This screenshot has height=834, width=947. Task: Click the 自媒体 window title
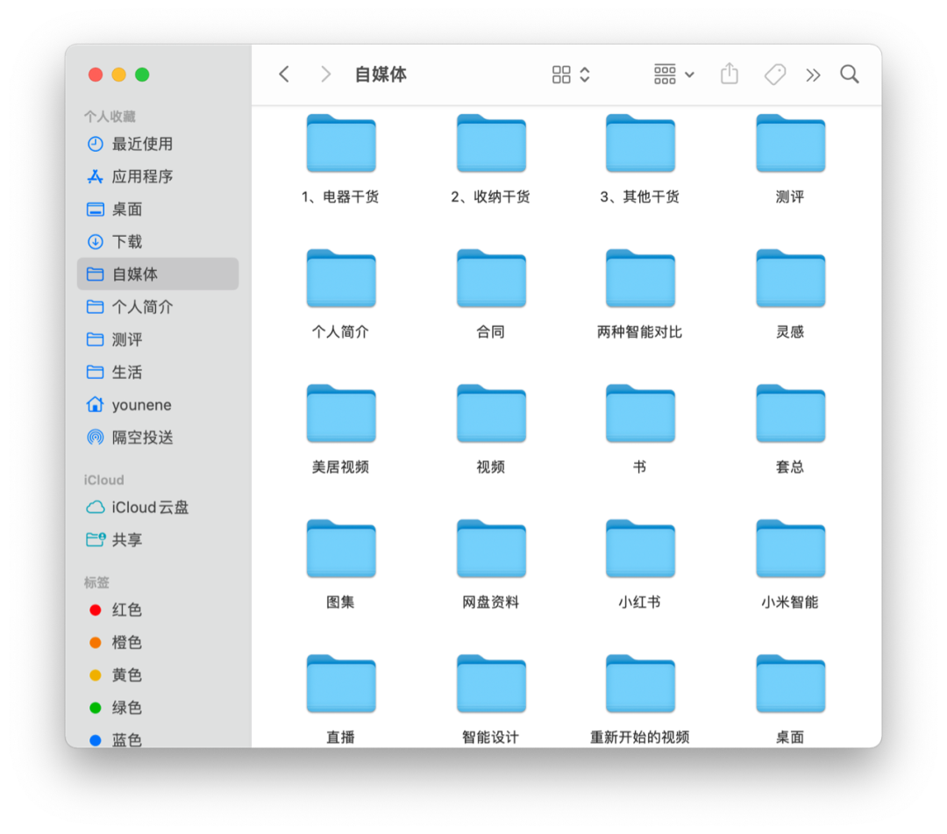click(x=381, y=75)
